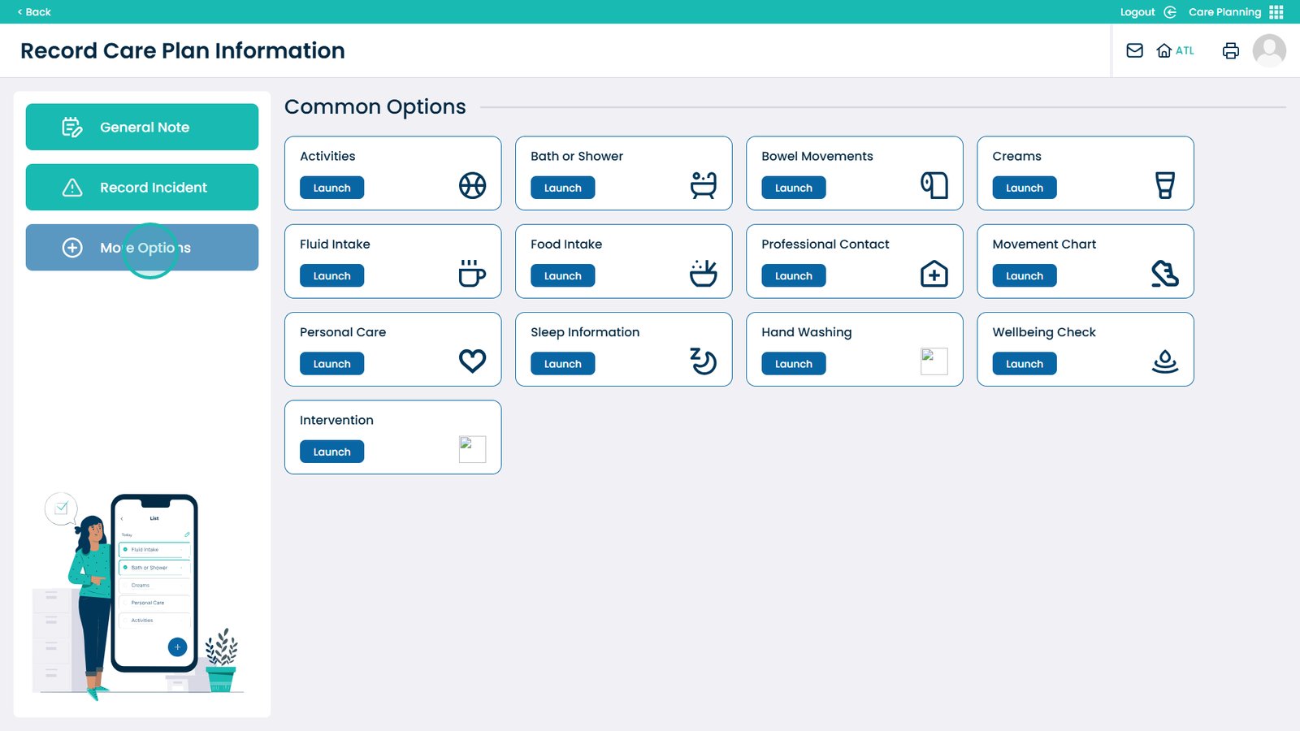Click the mail envelope icon
1300x731 pixels.
click(1134, 50)
